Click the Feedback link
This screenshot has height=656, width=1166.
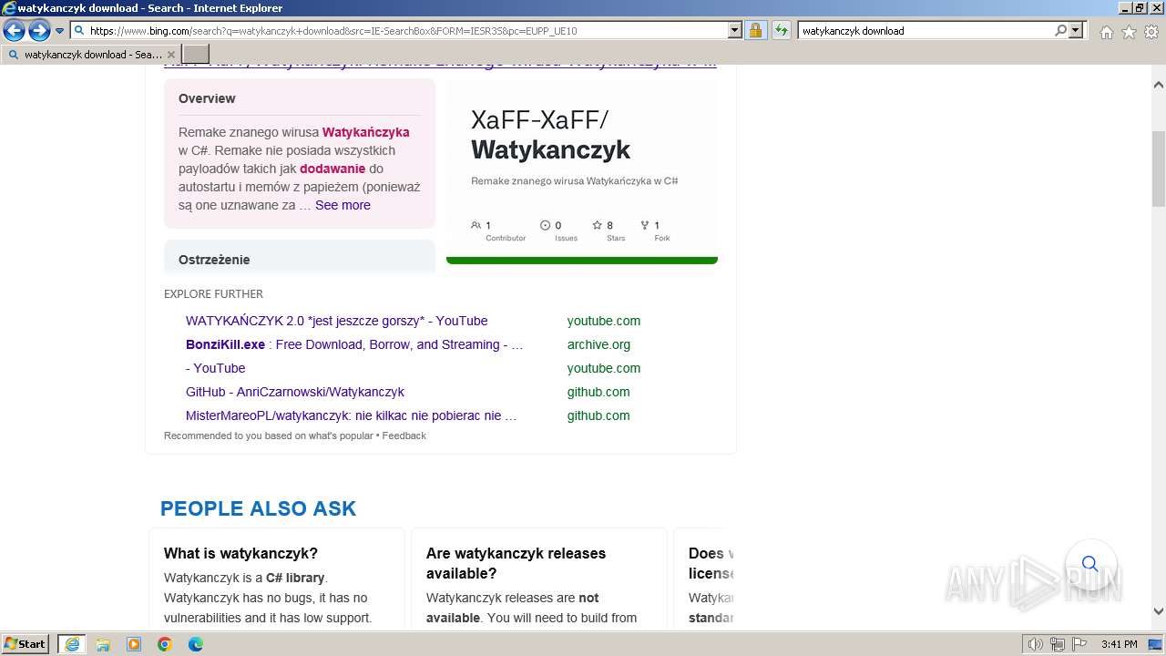coord(404,436)
